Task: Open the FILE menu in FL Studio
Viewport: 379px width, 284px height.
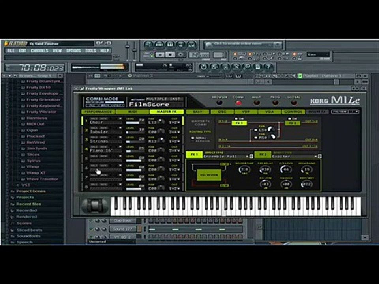Action: (x=11, y=51)
